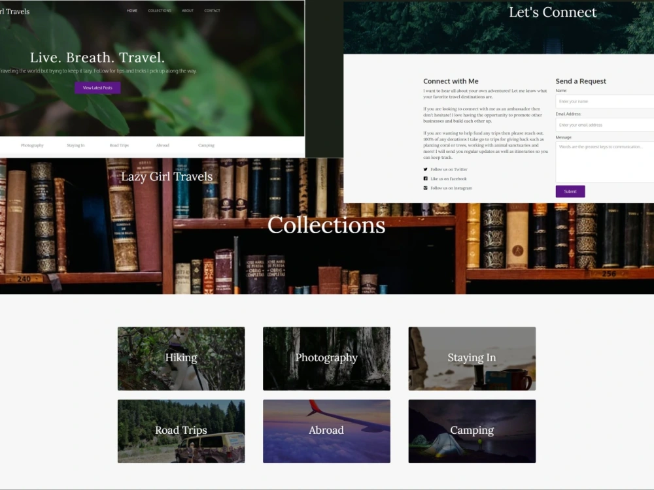Focus the Email Address input field
This screenshot has height=490, width=654.
click(605, 125)
